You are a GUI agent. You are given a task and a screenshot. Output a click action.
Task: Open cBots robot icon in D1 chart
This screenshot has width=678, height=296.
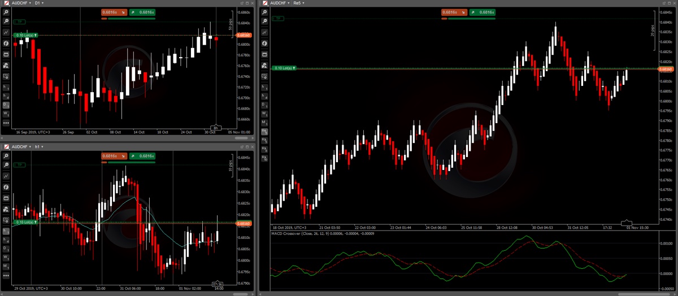click(x=6, y=54)
